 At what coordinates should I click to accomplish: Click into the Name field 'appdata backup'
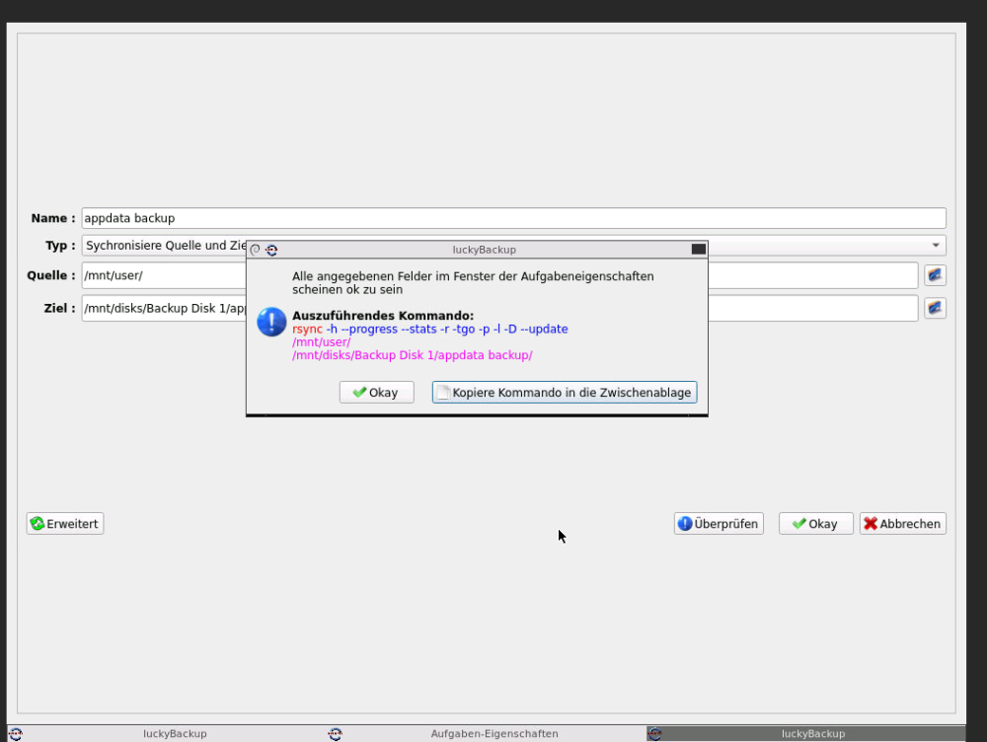[x=513, y=218]
